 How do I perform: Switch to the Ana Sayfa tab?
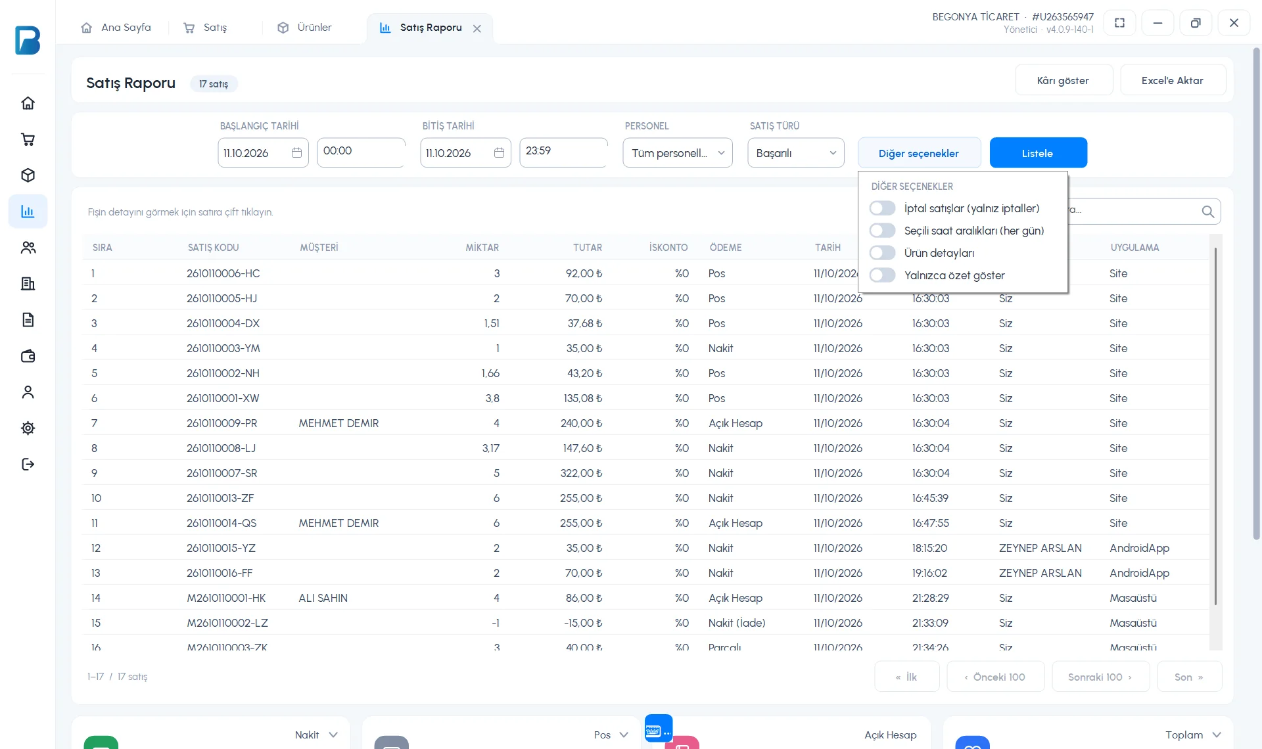116,28
